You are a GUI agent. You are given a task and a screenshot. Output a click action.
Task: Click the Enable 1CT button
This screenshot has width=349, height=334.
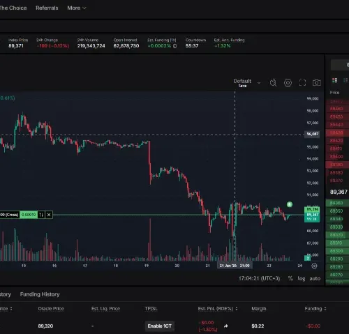click(160, 326)
